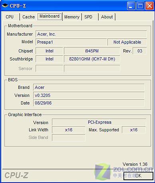Click the empty Sensor model field

92,68
